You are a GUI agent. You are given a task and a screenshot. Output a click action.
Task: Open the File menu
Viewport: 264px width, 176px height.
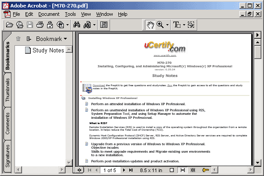(16, 14)
